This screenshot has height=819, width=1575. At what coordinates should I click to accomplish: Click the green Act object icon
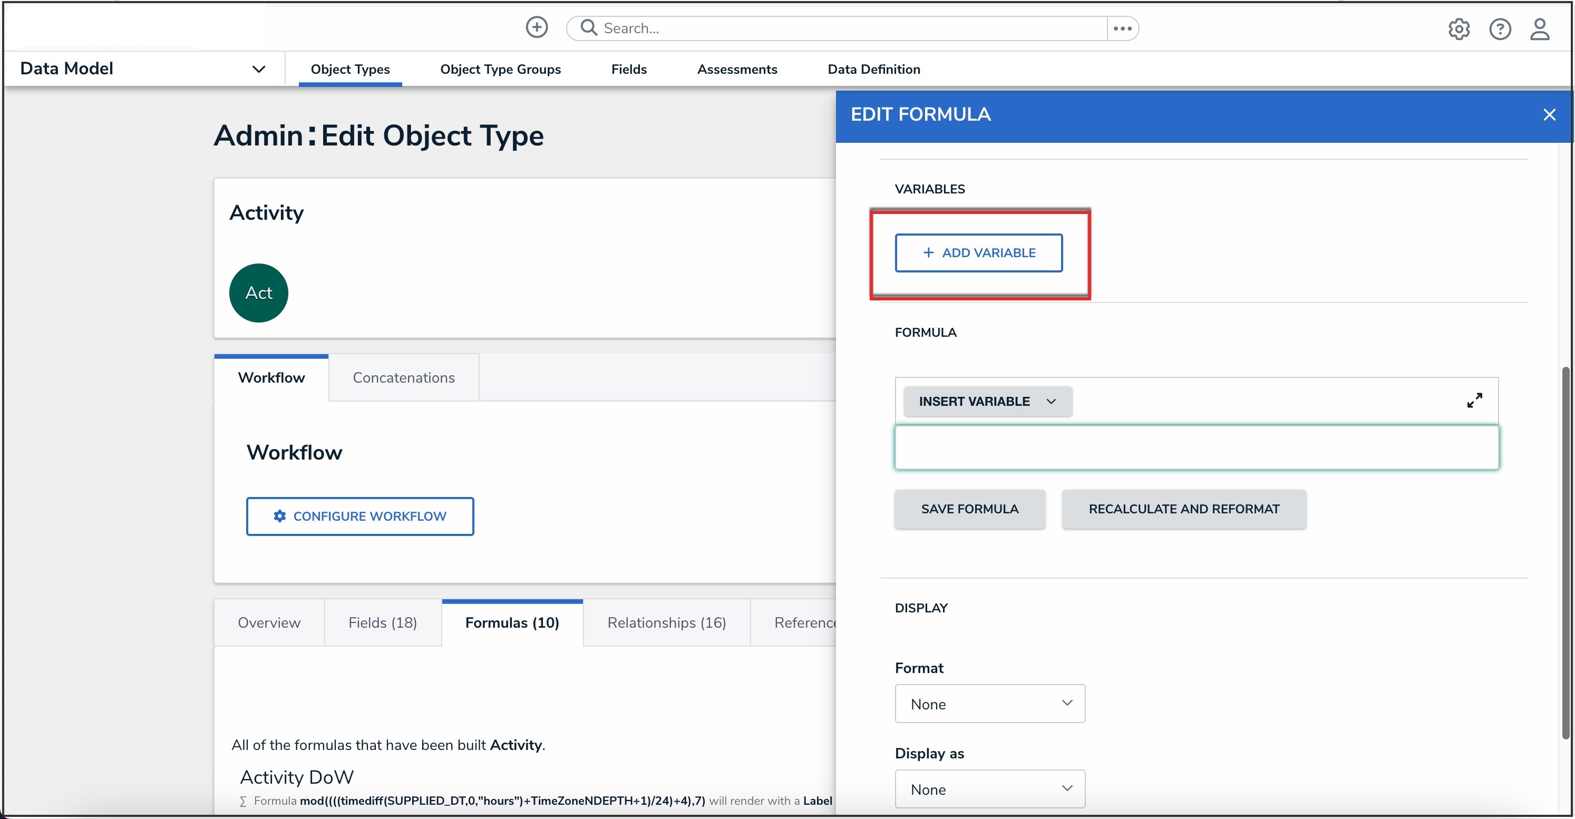(x=259, y=292)
